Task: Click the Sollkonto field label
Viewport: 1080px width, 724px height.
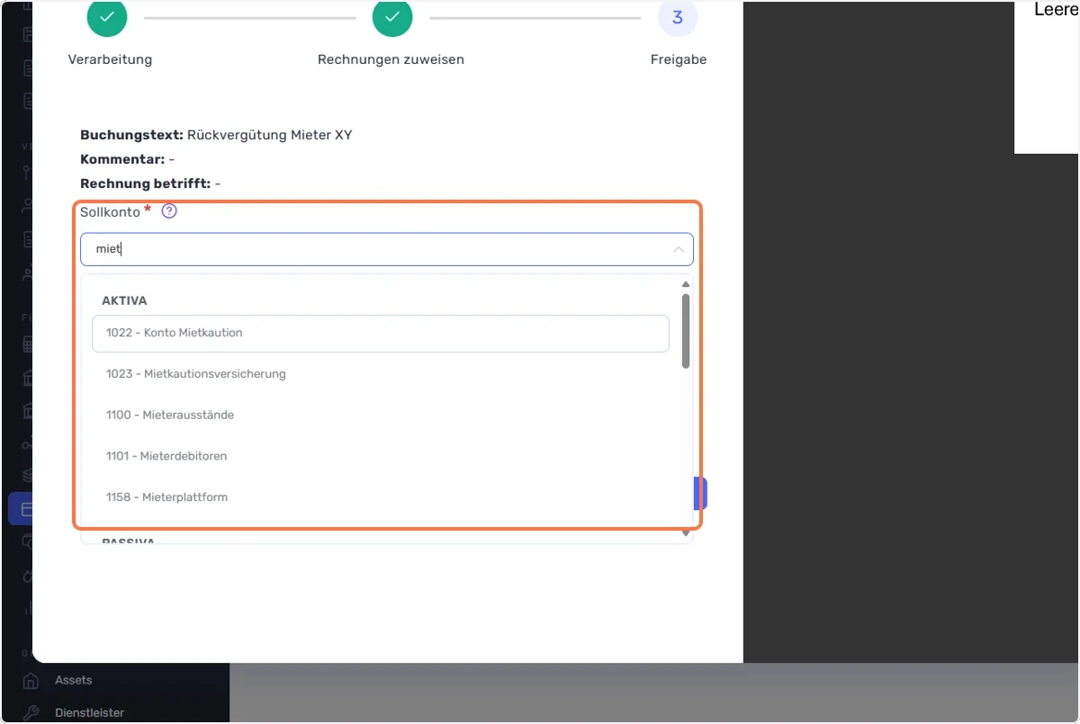Action: (x=111, y=212)
